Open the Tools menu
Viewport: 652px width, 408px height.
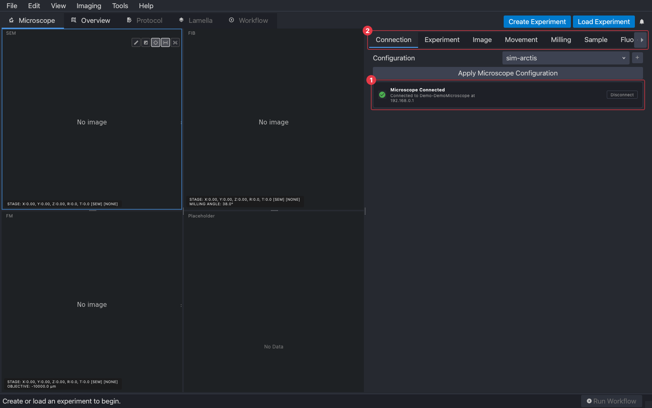(120, 6)
